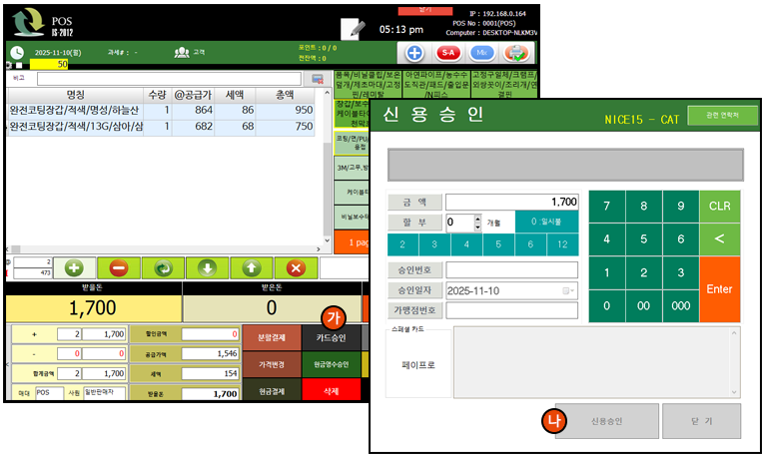Select 12-month installment option
765x460 pixels.
(x=562, y=244)
